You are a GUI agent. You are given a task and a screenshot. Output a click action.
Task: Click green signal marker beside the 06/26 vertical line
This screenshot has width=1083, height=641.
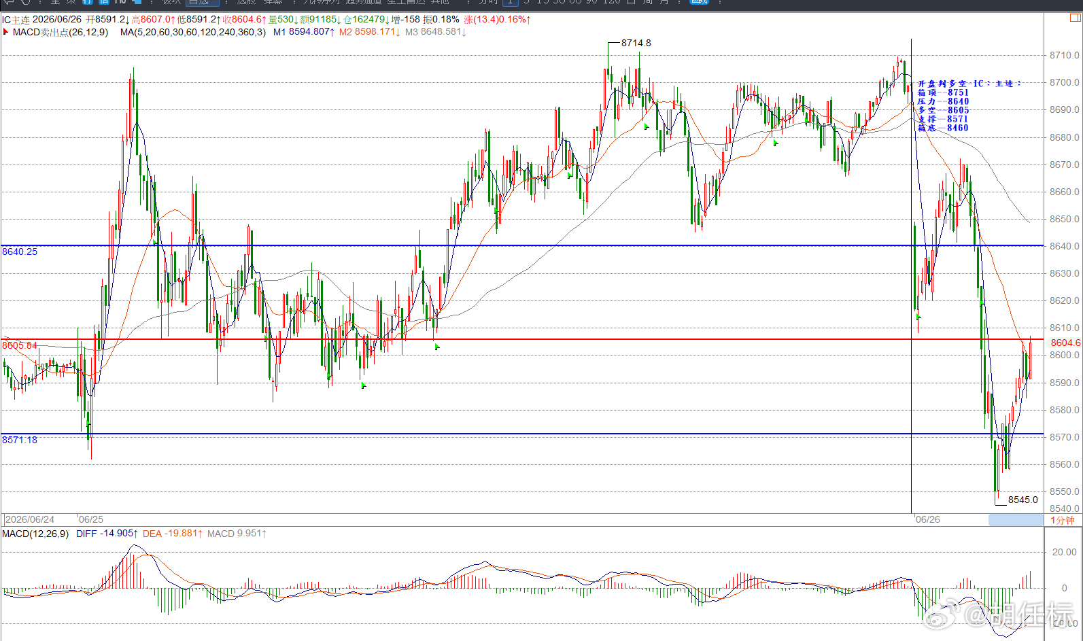918,316
